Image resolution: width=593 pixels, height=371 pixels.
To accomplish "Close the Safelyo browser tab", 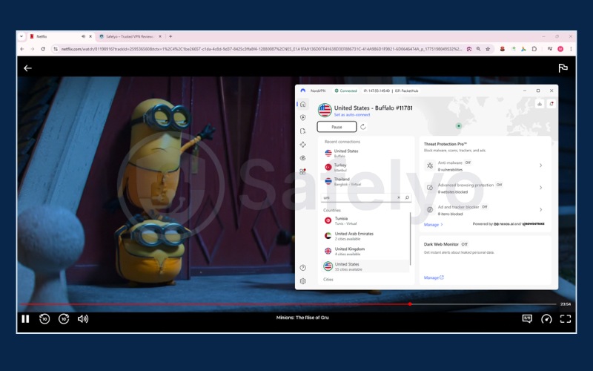I will pyautogui.click(x=160, y=36).
